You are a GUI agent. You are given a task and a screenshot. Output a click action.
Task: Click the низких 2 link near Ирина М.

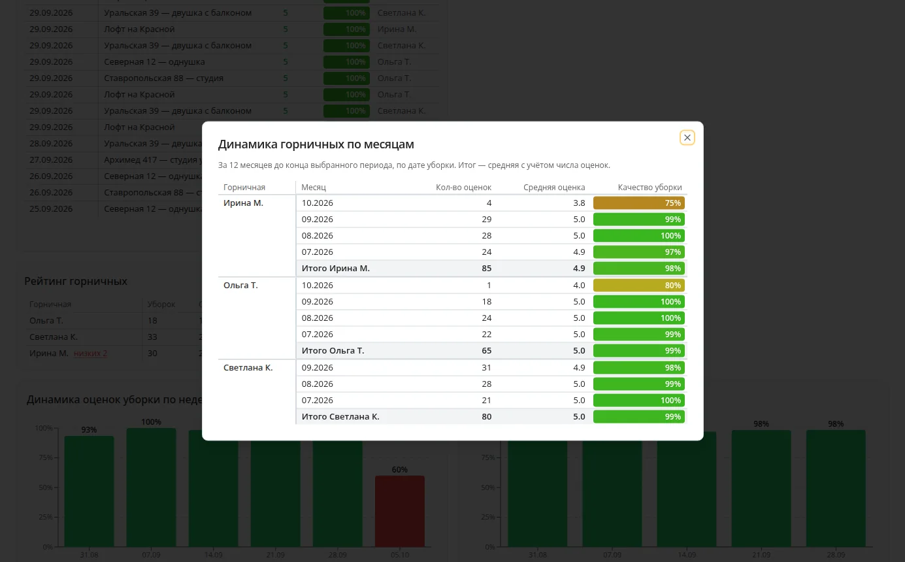tap(91, 354)
